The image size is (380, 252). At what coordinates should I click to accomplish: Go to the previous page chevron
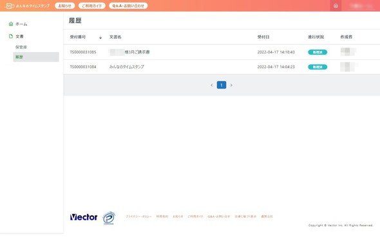click(211, 85)
